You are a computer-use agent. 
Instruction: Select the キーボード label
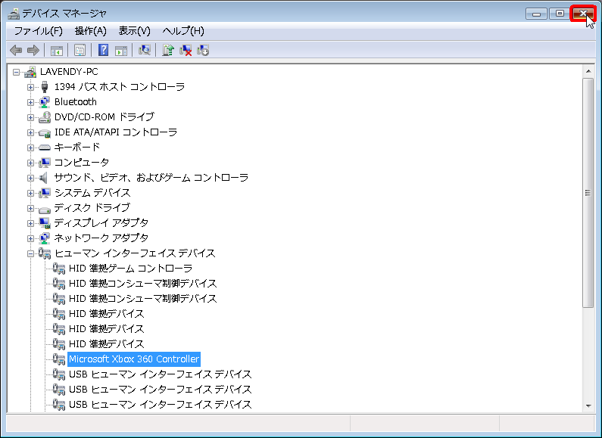pyautogui.click(x=76, y=148)
